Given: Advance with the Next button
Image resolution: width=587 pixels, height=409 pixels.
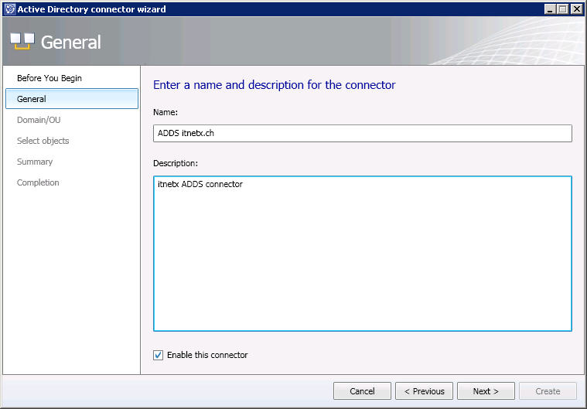Looking at the screenshot, I should point(486,391).
